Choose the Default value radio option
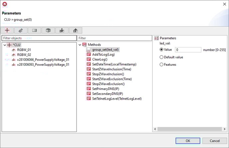This screenshot has height=148, width=229. (x=162, y=57)
